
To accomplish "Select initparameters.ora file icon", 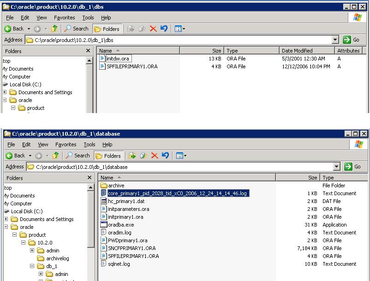I will click(x=104, y=209).
